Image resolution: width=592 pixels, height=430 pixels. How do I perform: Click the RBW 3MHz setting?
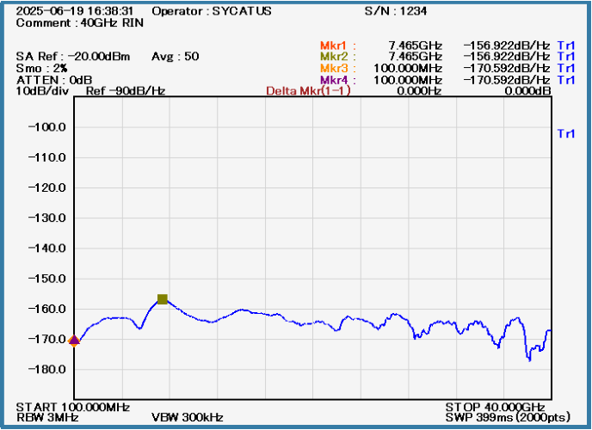coord(47,417)
